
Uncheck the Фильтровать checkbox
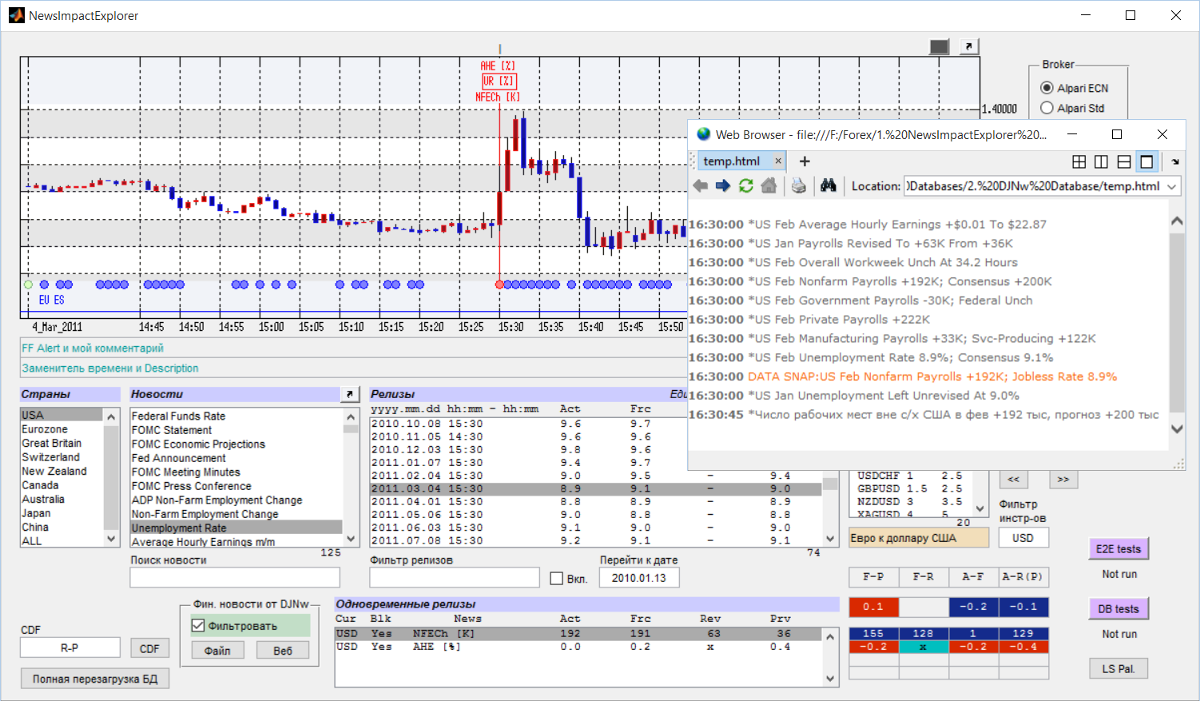pos(199,626)
